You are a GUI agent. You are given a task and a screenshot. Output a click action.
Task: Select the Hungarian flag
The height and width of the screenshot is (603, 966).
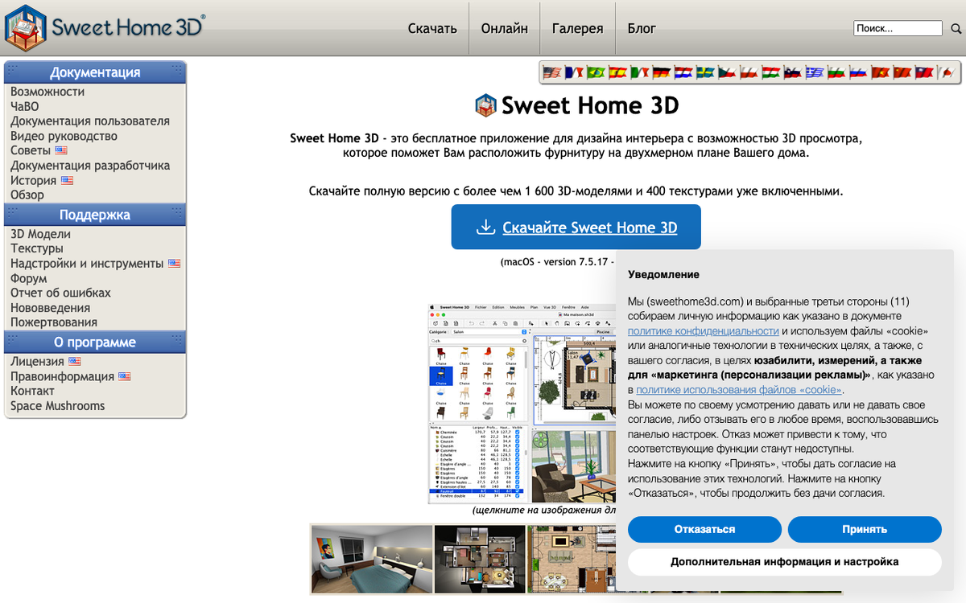pos(770,72)
